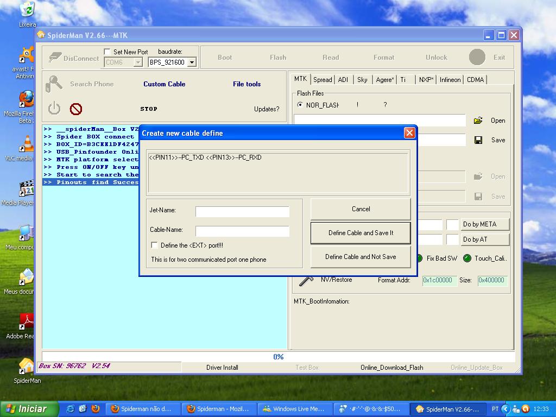Click the File tools link

[247, 84]
